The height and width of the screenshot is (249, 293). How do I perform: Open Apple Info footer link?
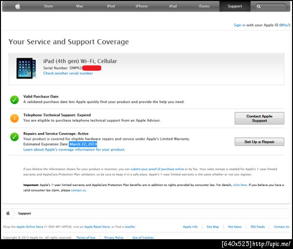(190, 226)
